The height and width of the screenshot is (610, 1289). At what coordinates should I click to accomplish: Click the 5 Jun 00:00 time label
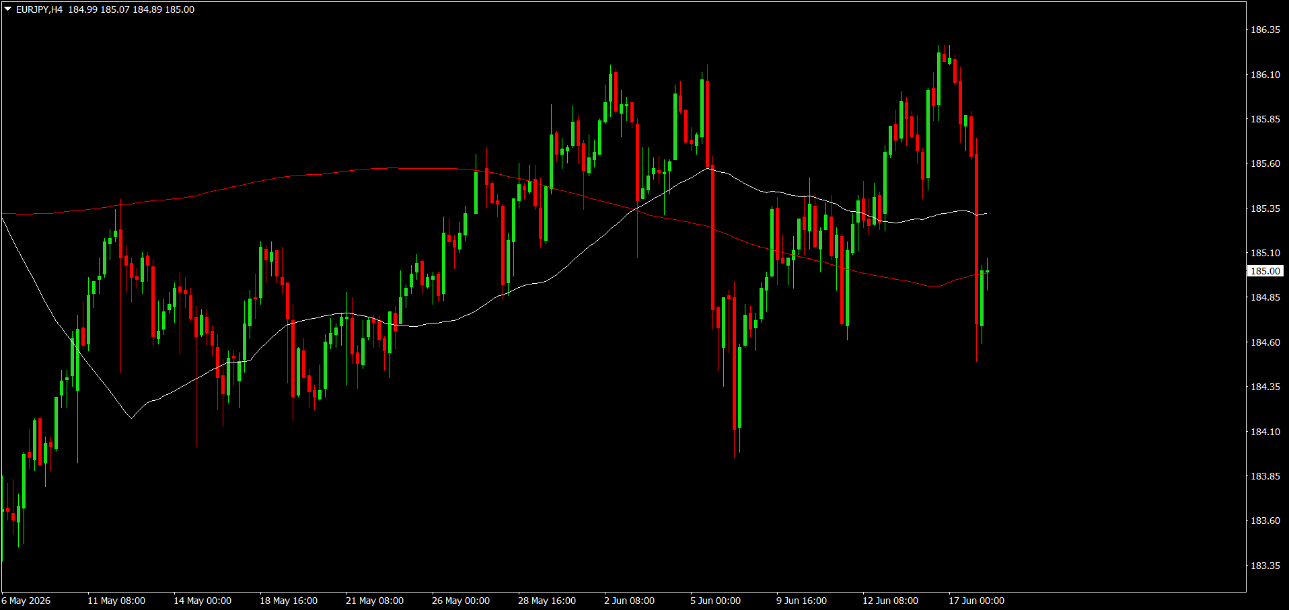click(x=715, y=601)
